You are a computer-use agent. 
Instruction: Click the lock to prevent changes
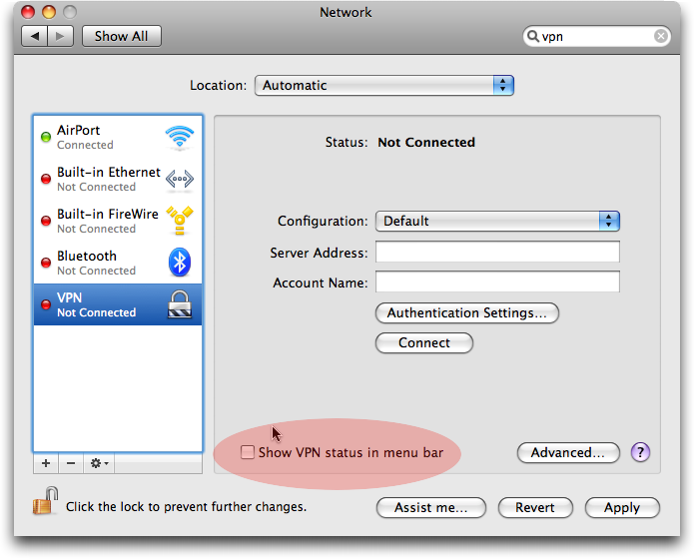click(45, 500)
